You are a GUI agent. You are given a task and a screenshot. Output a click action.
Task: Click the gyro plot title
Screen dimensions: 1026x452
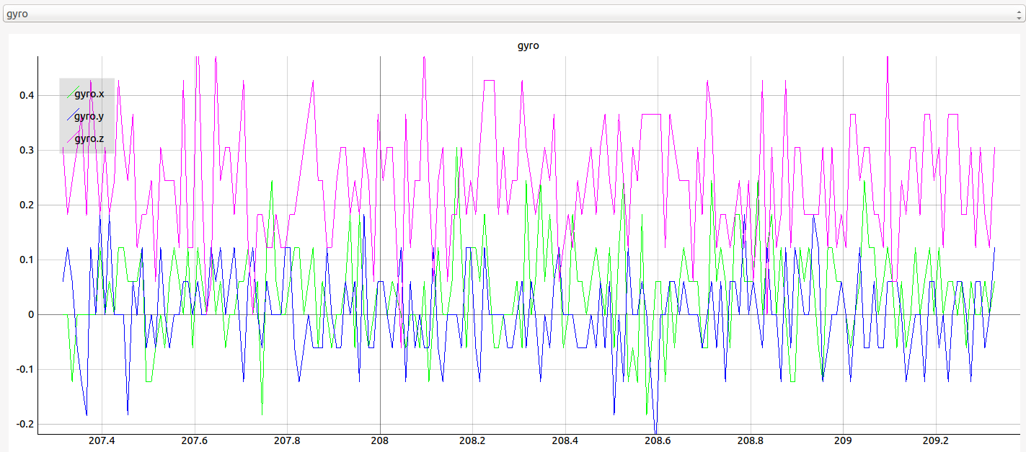[x=528, y=45]
